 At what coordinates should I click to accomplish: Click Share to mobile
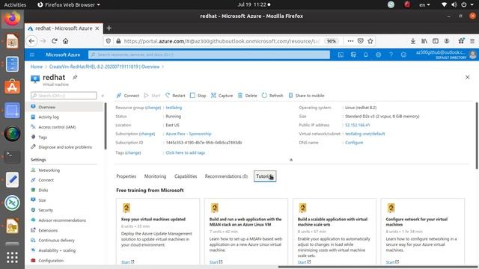306,96
